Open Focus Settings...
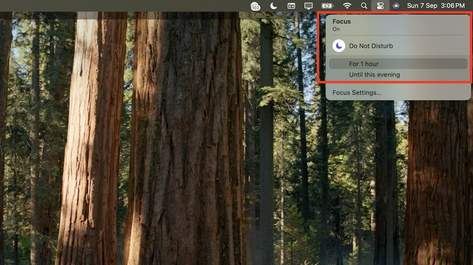Viewport: 473px width, 265px height. click(357, 93)
